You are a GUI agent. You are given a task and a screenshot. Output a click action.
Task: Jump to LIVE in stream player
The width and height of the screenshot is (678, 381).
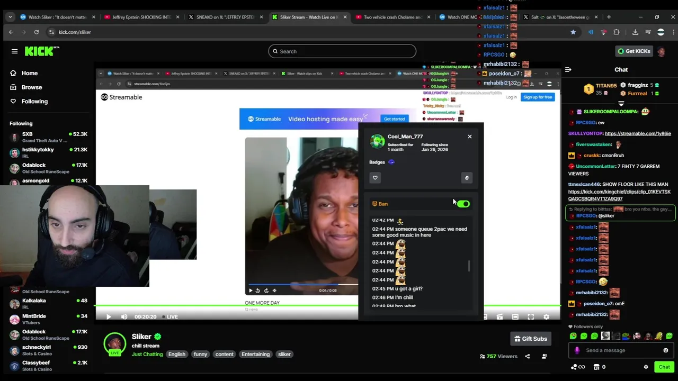pos(170,317)
